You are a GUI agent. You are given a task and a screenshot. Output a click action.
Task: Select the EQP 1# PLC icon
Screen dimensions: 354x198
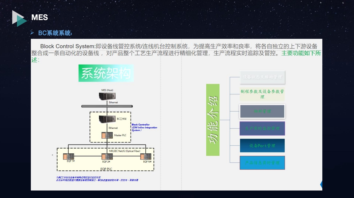tap(69, 156)
